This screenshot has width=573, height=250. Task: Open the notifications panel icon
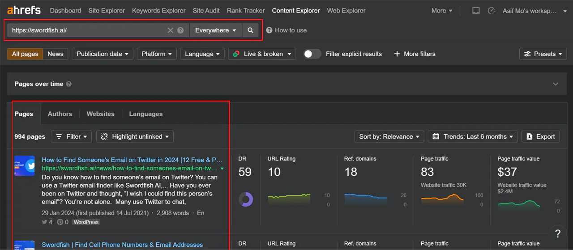(476, 11)
